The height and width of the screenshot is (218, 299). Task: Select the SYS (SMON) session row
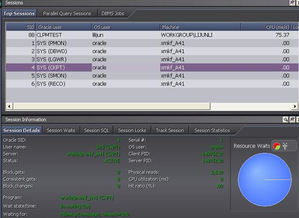152,76
